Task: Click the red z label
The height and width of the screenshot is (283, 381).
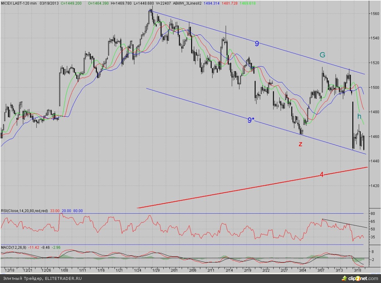Action: coord(300,144)
